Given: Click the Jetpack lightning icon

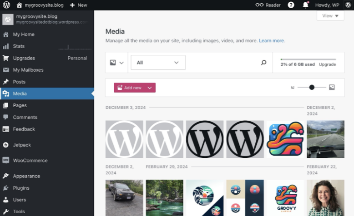Looking at the screenshot, I should point(5,145).
